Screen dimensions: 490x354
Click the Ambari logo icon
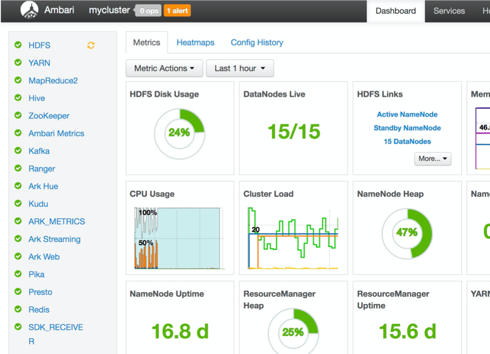(x=29, y=10)
